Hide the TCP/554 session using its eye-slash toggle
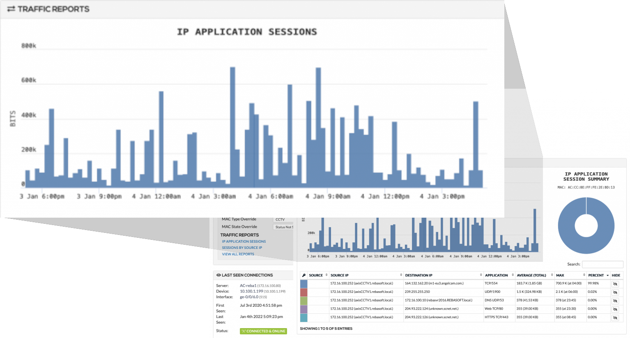The height and width of the screenshot is (338, 630). pos(615,283)
